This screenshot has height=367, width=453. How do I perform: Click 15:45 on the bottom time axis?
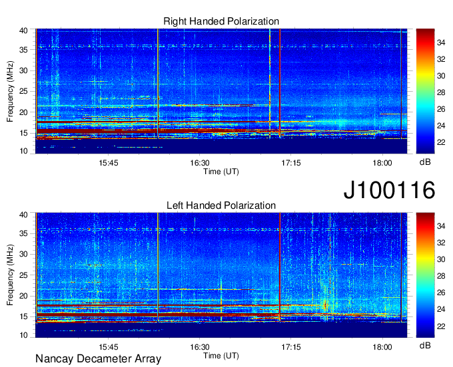pos(109,347)
